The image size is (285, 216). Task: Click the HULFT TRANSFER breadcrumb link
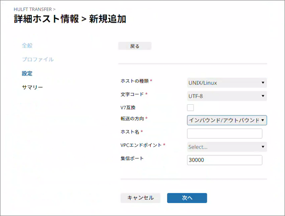(32, 9)
